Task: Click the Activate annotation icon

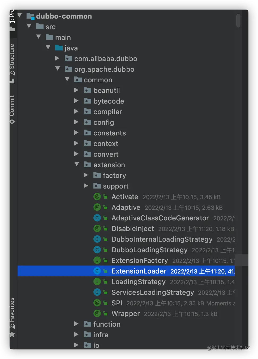Action: pyautogui.click(x=97, y=197)
